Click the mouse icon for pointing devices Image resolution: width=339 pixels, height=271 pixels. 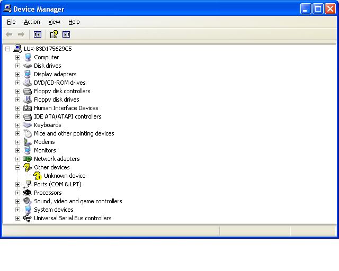coord(28,133)
